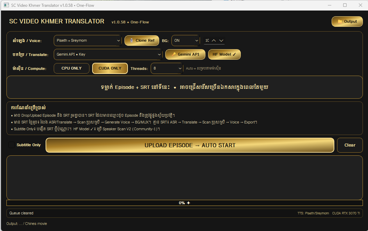Click the empty queue log area

(185, 178)
